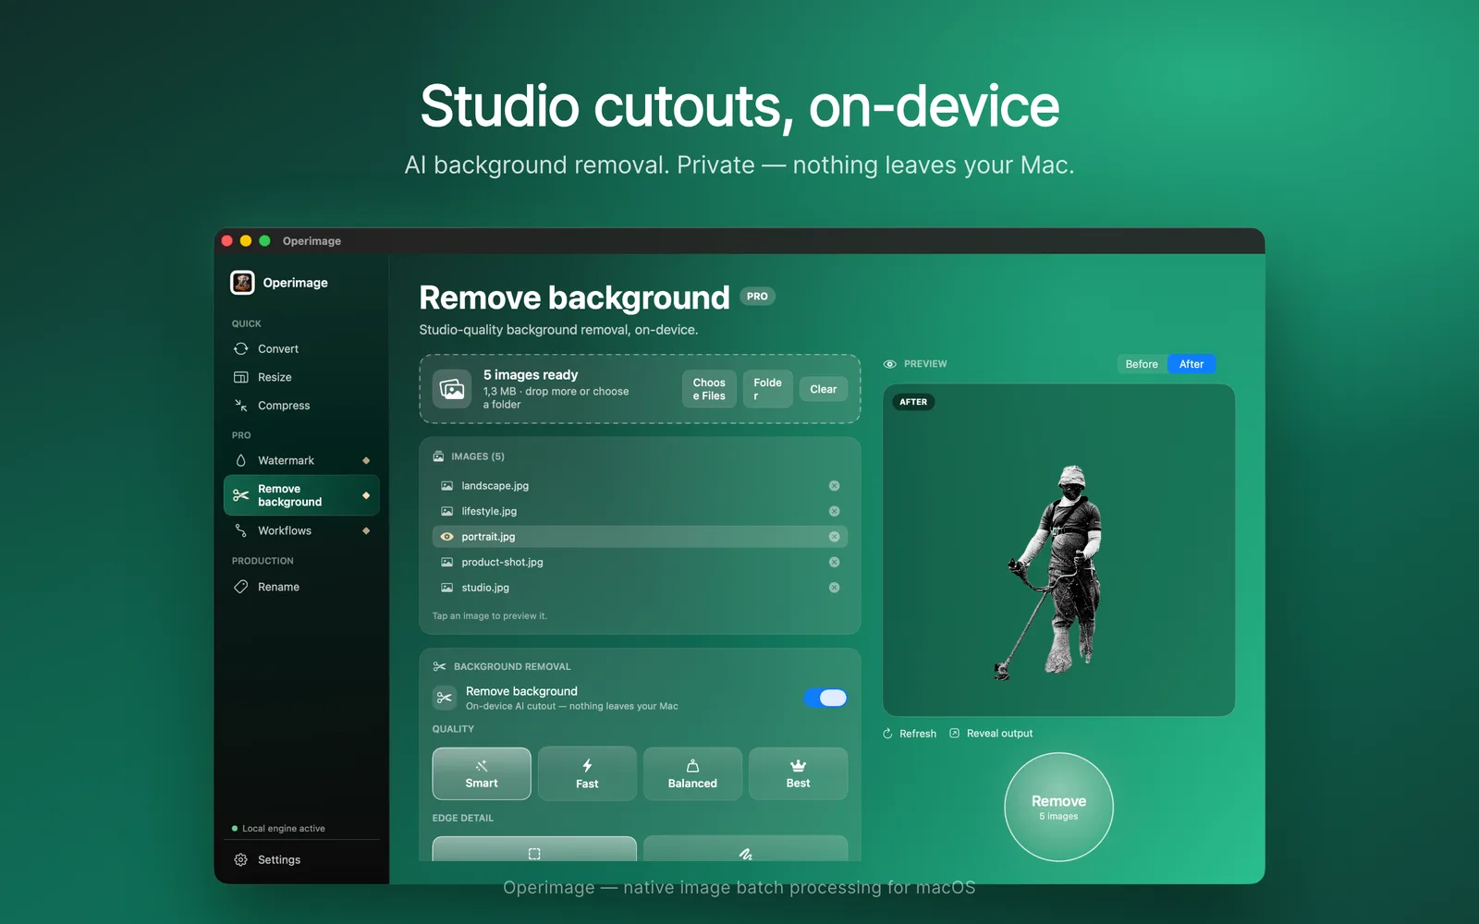Click the eye icon on portrait.jpg row
The image size is (1479, 924).
[x=446, y=537]
